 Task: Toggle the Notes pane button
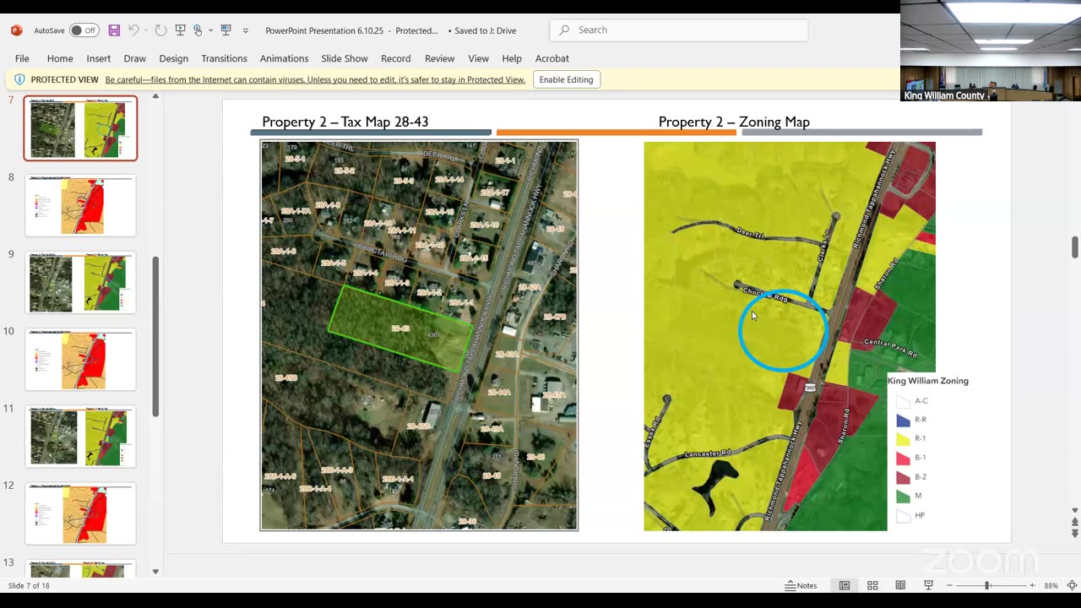pos(801,585)
